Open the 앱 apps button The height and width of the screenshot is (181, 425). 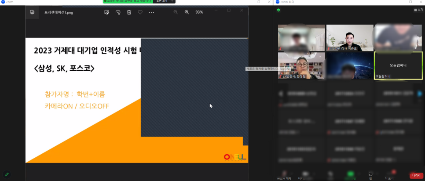coord(370,175)
